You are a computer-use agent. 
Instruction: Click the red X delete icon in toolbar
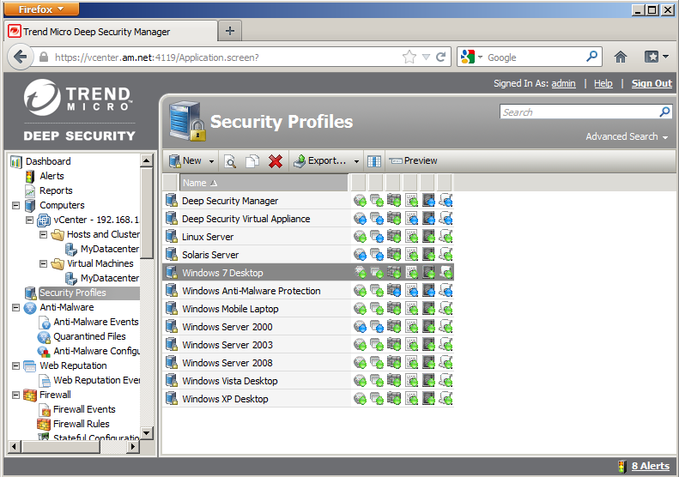[x=276, y=160]
